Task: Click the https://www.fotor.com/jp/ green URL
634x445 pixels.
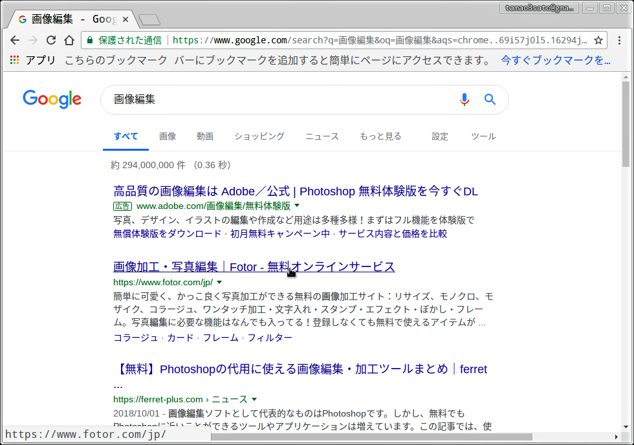Action: pos(163,282)
